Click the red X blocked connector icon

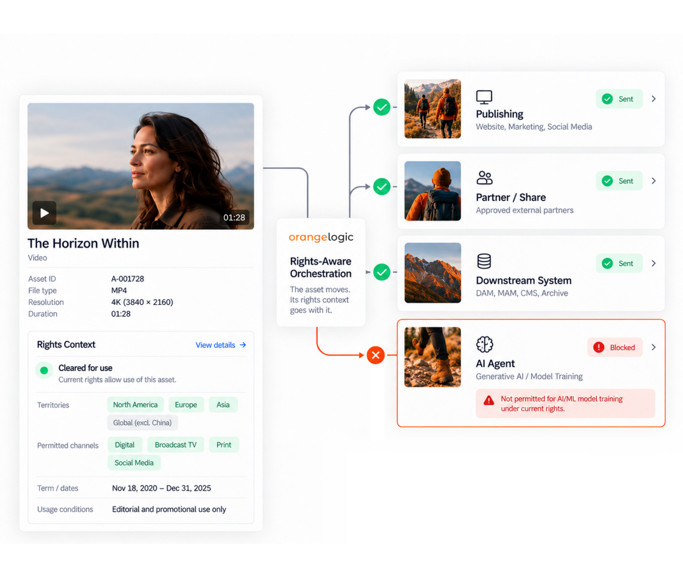click(376, 355)
